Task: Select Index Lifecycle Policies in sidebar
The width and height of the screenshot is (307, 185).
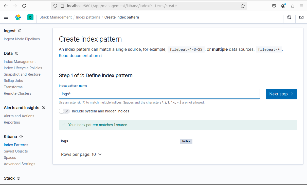Action: point(23,68)
